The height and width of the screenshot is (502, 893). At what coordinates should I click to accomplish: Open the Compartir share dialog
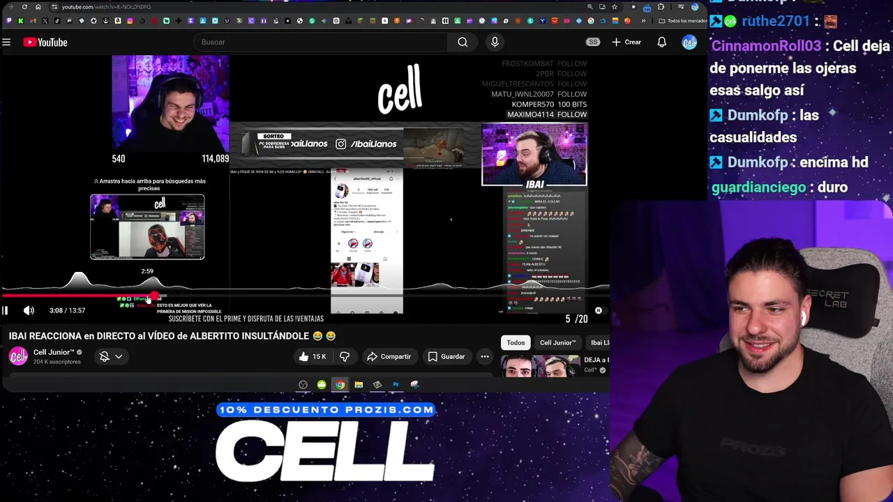click(389, 356)
